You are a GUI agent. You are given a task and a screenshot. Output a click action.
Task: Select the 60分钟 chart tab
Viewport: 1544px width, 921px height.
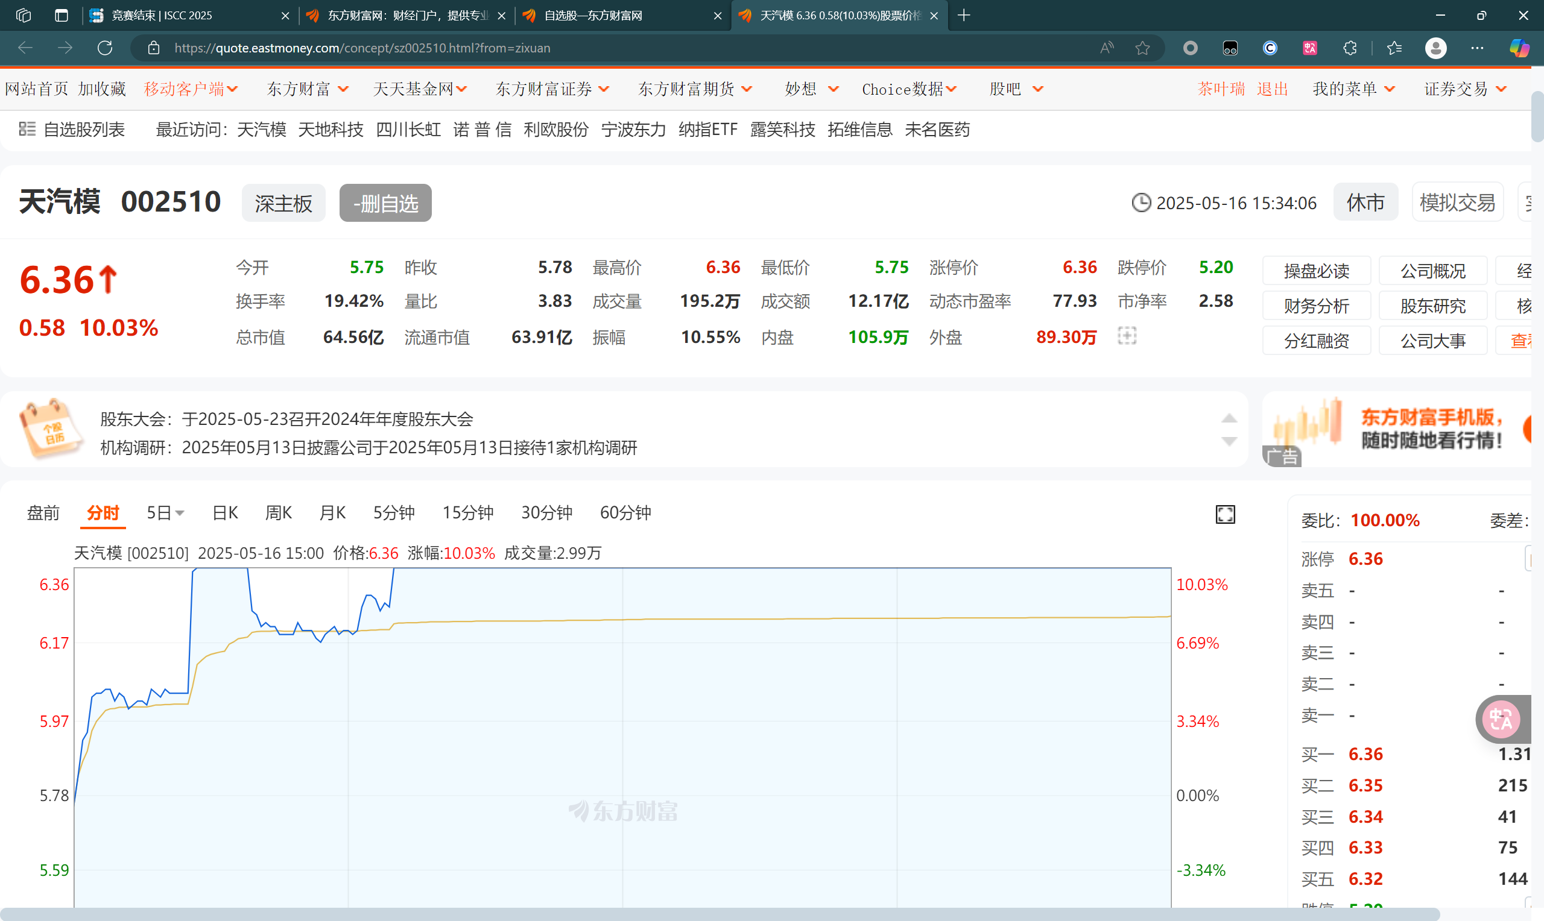click(x=625, y=512)
